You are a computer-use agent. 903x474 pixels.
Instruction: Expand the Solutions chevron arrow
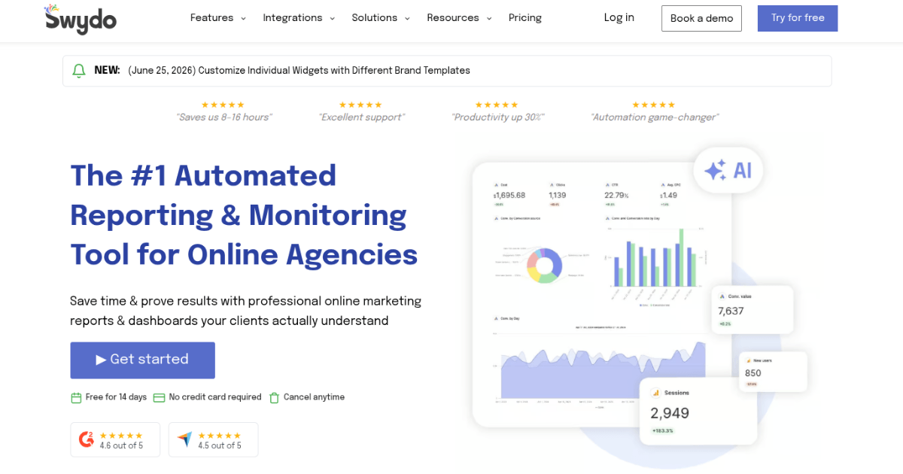[407, 18]
